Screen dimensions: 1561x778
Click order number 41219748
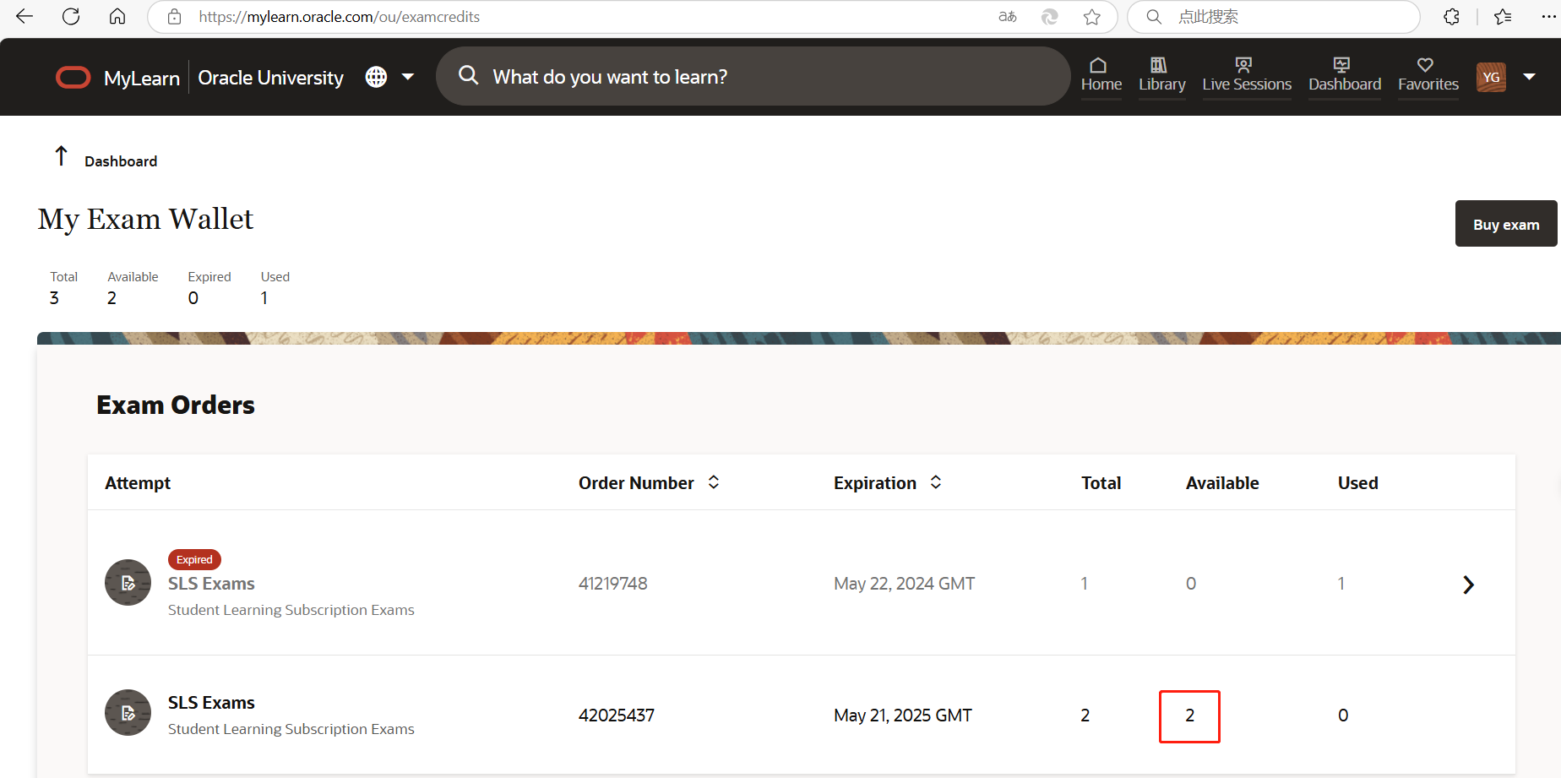point(613,584)
